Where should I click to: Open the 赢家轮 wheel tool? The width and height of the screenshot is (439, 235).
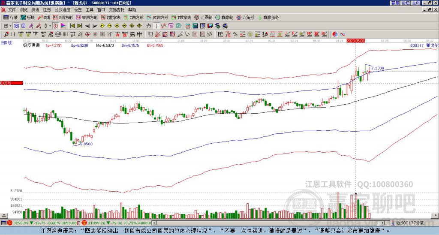coord(224,17)
